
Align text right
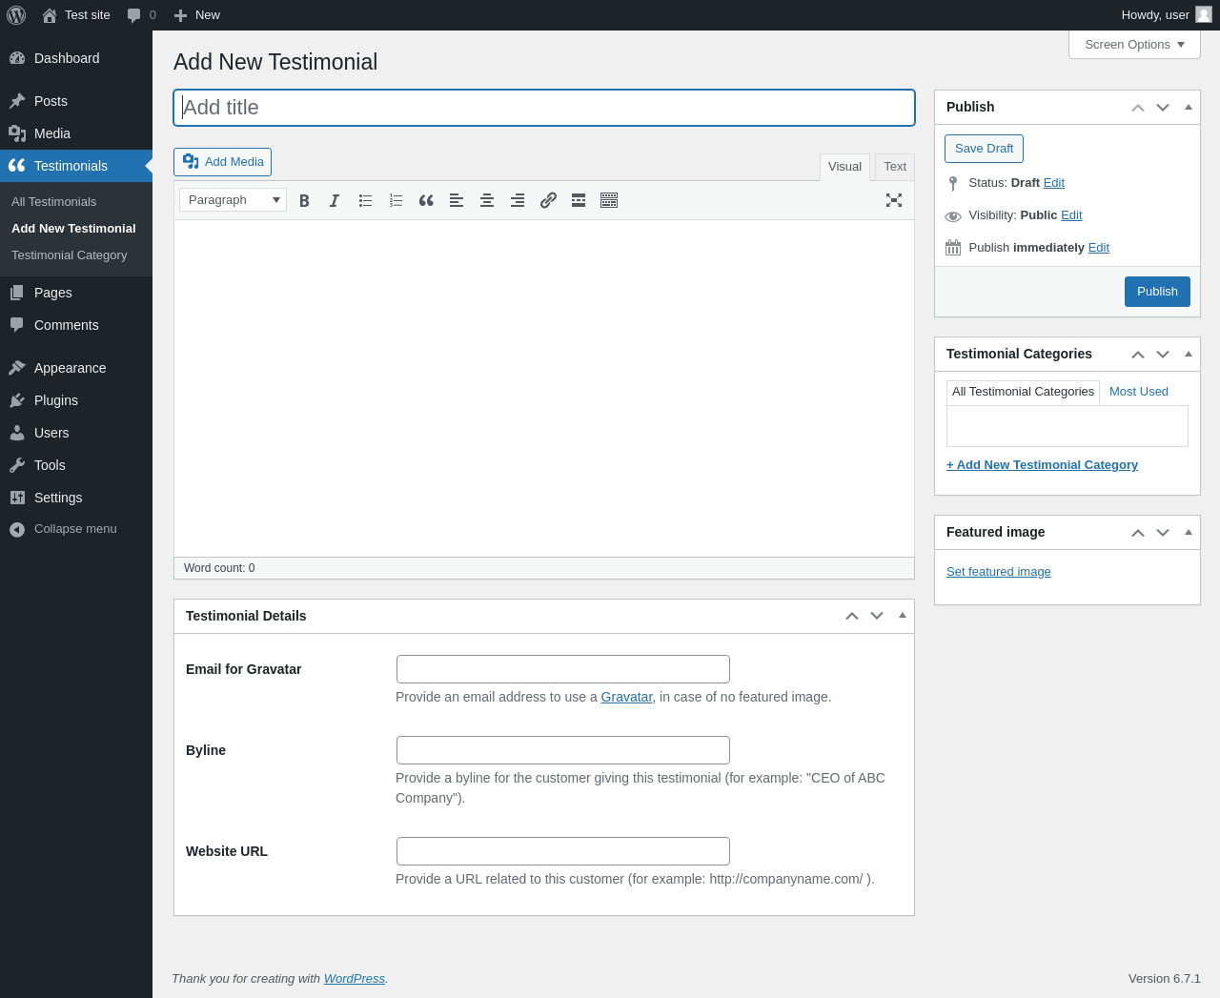[x=518, y=200]
